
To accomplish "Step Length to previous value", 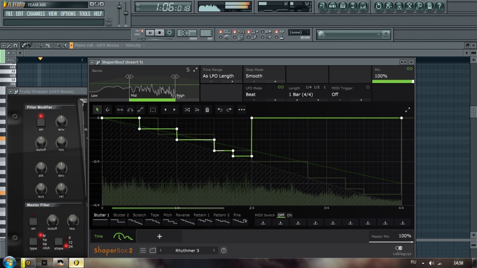I will click(x=297, y=100).
